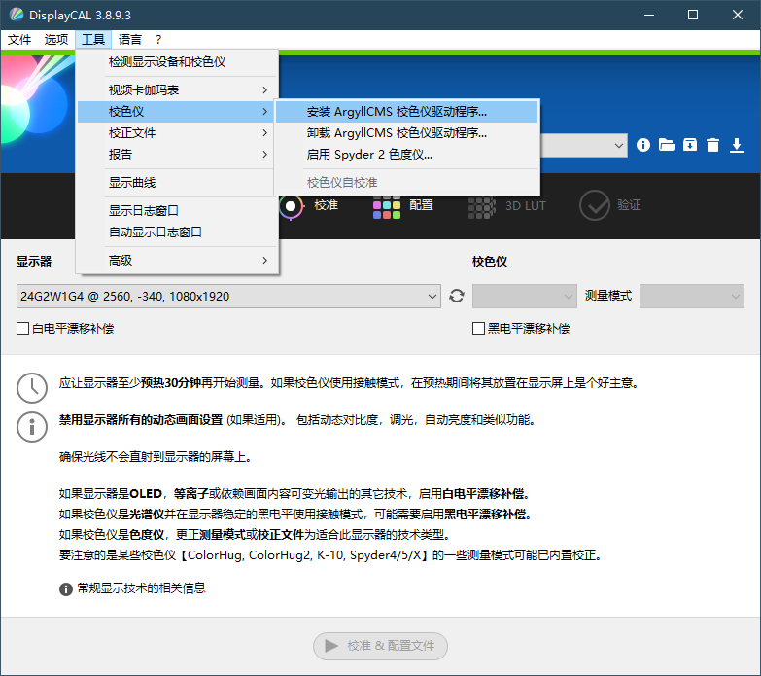
Task: Select 启用 Spyder 2 色度仪
Action: coord(406,154)
